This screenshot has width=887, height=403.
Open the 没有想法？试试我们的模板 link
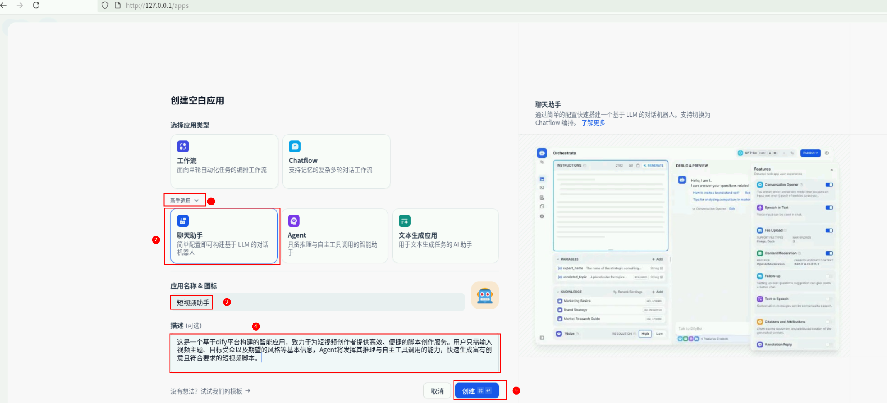tap(210, 391)
